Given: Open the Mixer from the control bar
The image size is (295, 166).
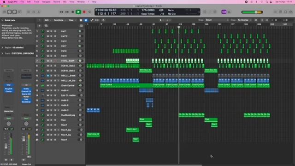Looking at the screenshot, I should [x=34, y=12].
